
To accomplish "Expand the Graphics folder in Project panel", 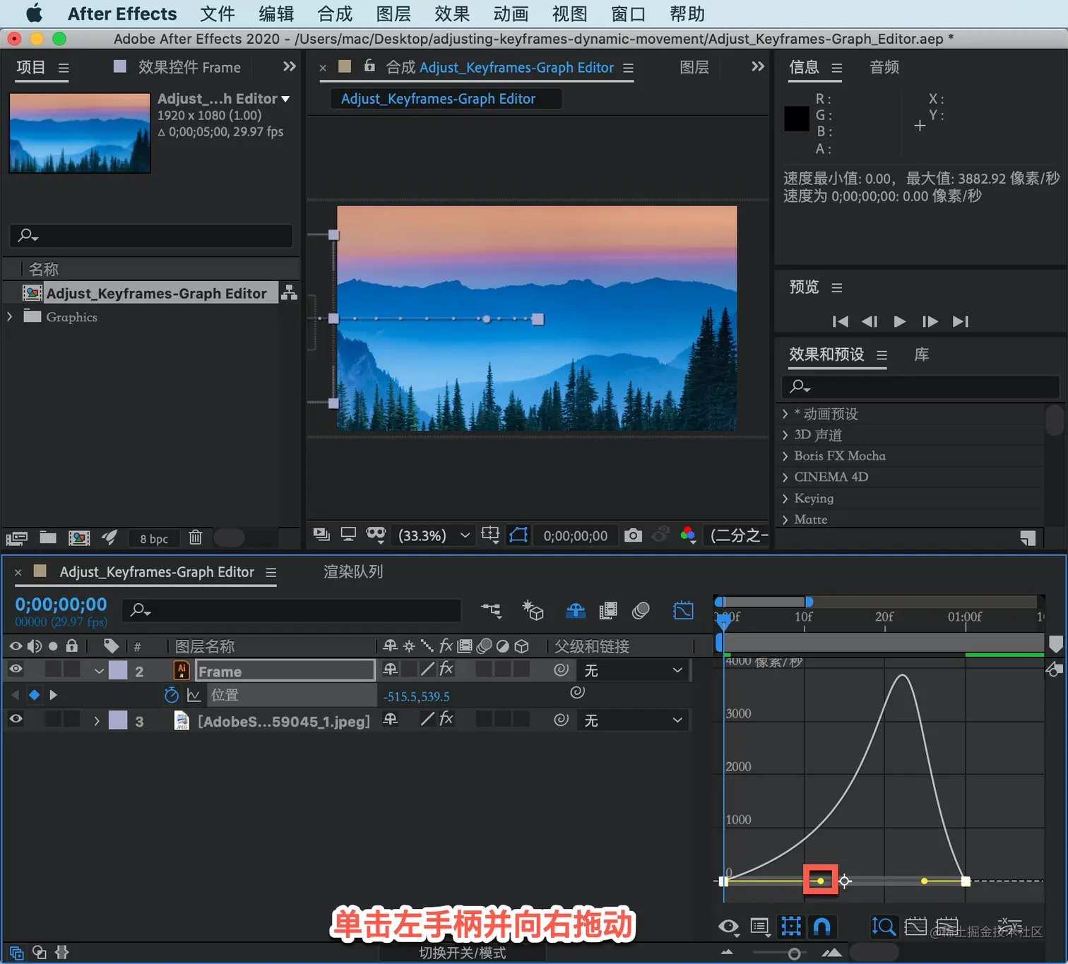I will click(x=9, y=316).
